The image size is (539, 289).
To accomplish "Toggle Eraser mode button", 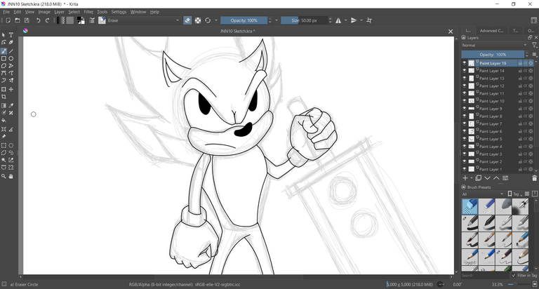I will click(x=187, y=20).
